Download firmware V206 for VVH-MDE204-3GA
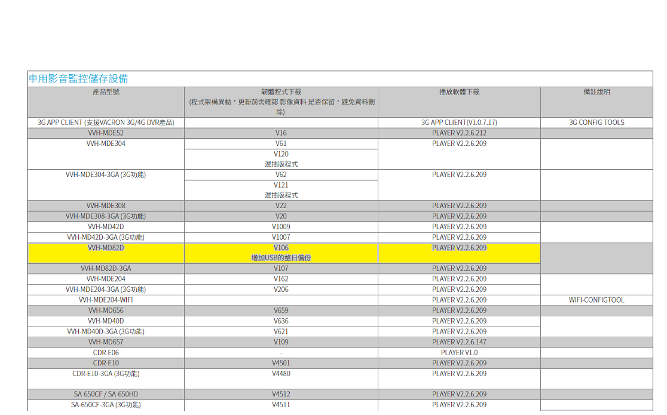667x415 pixels. [281, 290]
